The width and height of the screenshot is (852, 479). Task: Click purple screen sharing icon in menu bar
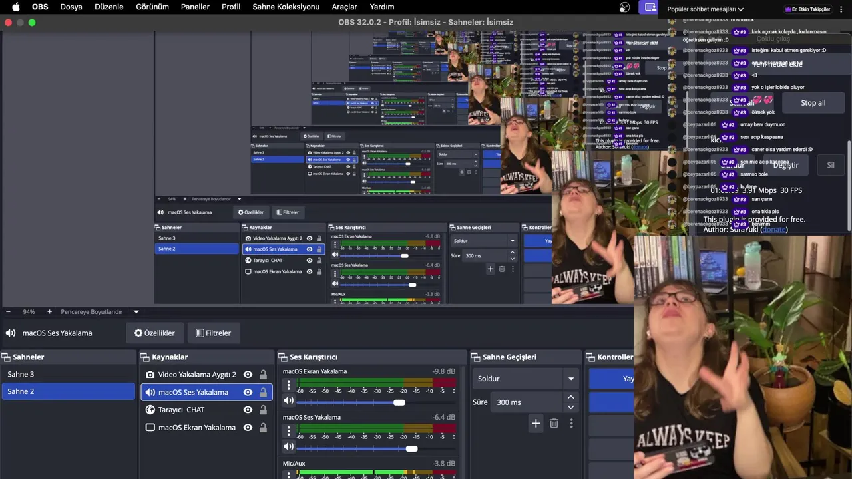pos(650,7)
